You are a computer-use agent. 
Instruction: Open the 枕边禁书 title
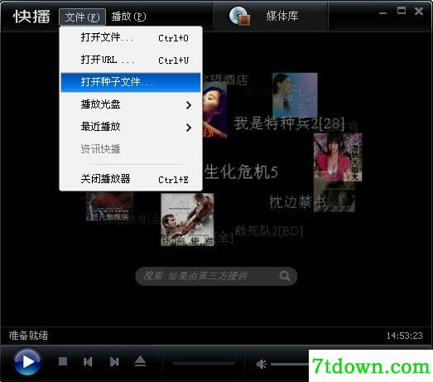[x=297, y=202]
